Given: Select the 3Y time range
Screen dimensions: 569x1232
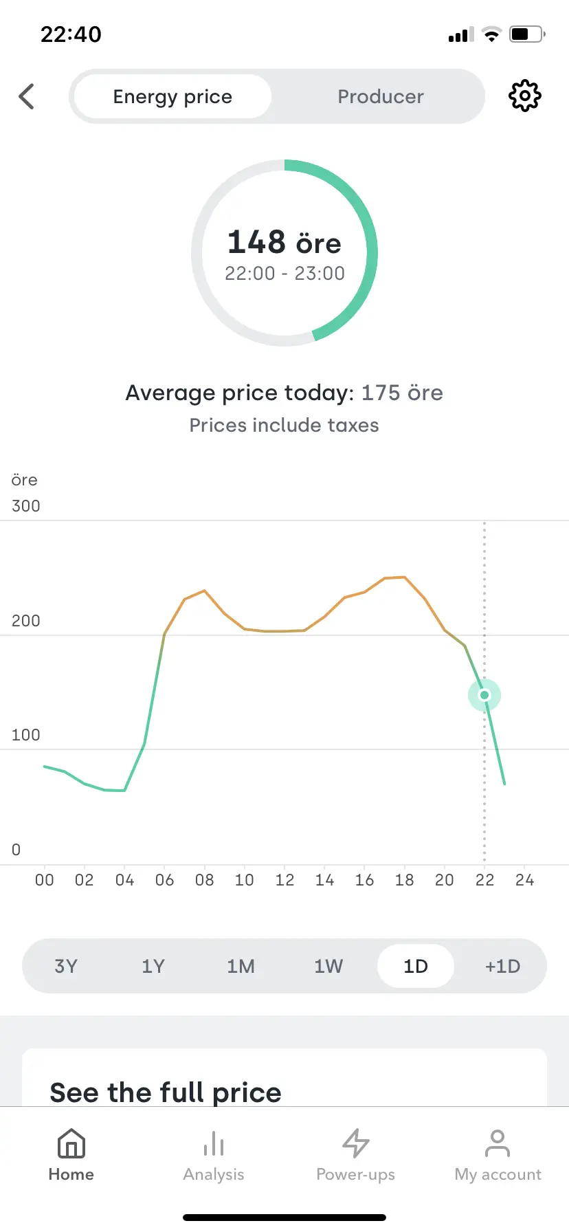Looking at the screenshot, I should [x=66, y=966].
